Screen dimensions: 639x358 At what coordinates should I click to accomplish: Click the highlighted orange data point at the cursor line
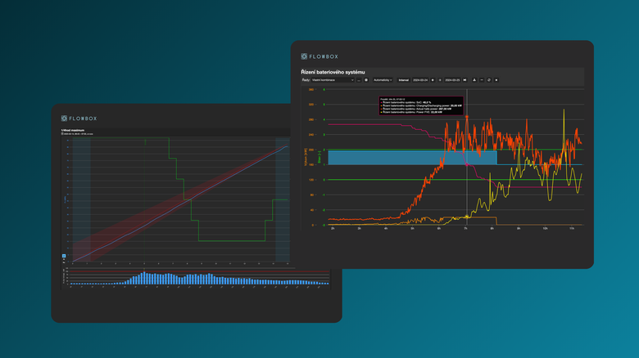(467, 117)
